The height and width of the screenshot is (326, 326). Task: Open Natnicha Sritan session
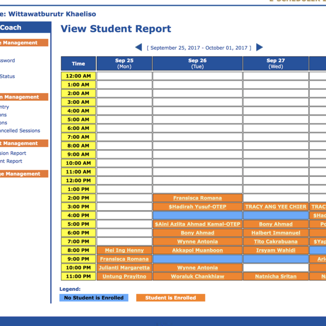coord(276,277)
